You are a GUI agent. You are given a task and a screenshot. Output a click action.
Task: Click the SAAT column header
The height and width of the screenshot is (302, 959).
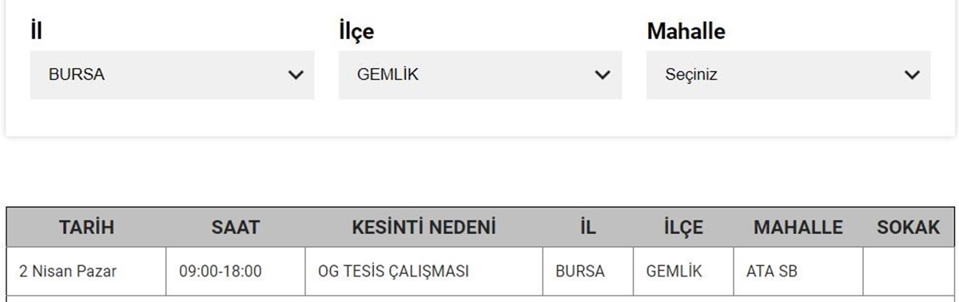coord(236,228)
